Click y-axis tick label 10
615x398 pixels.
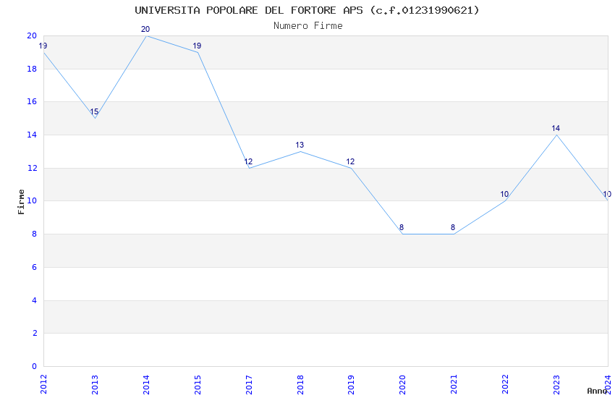32,200
